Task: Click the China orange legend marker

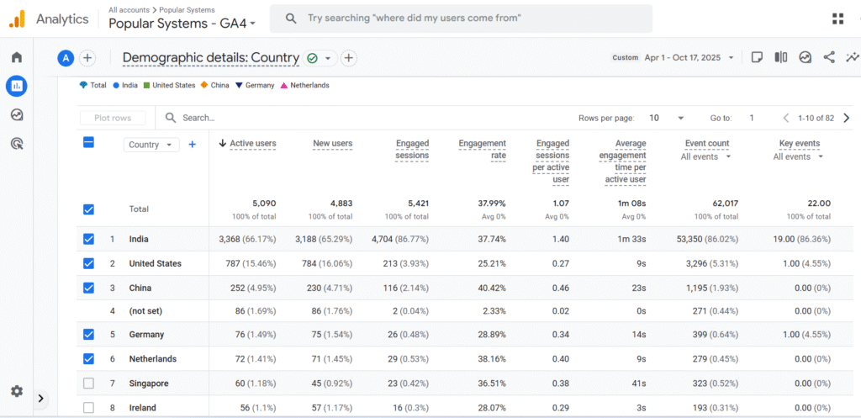Action: (x=204, y=85)
